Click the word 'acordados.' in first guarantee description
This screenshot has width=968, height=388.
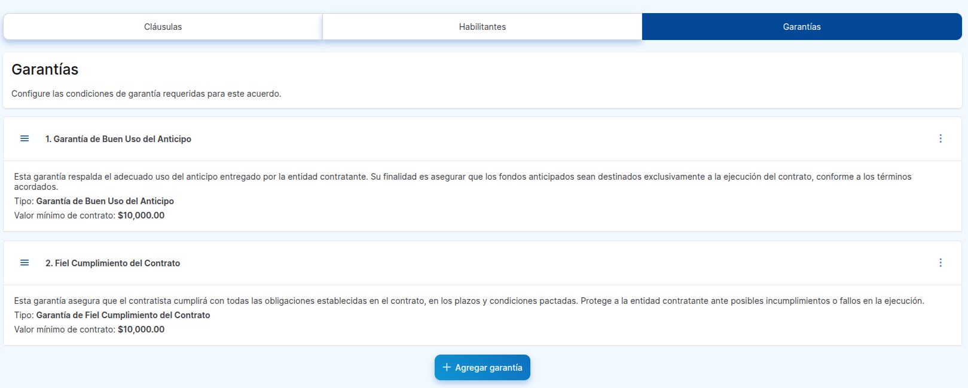(x=36, y=187)
